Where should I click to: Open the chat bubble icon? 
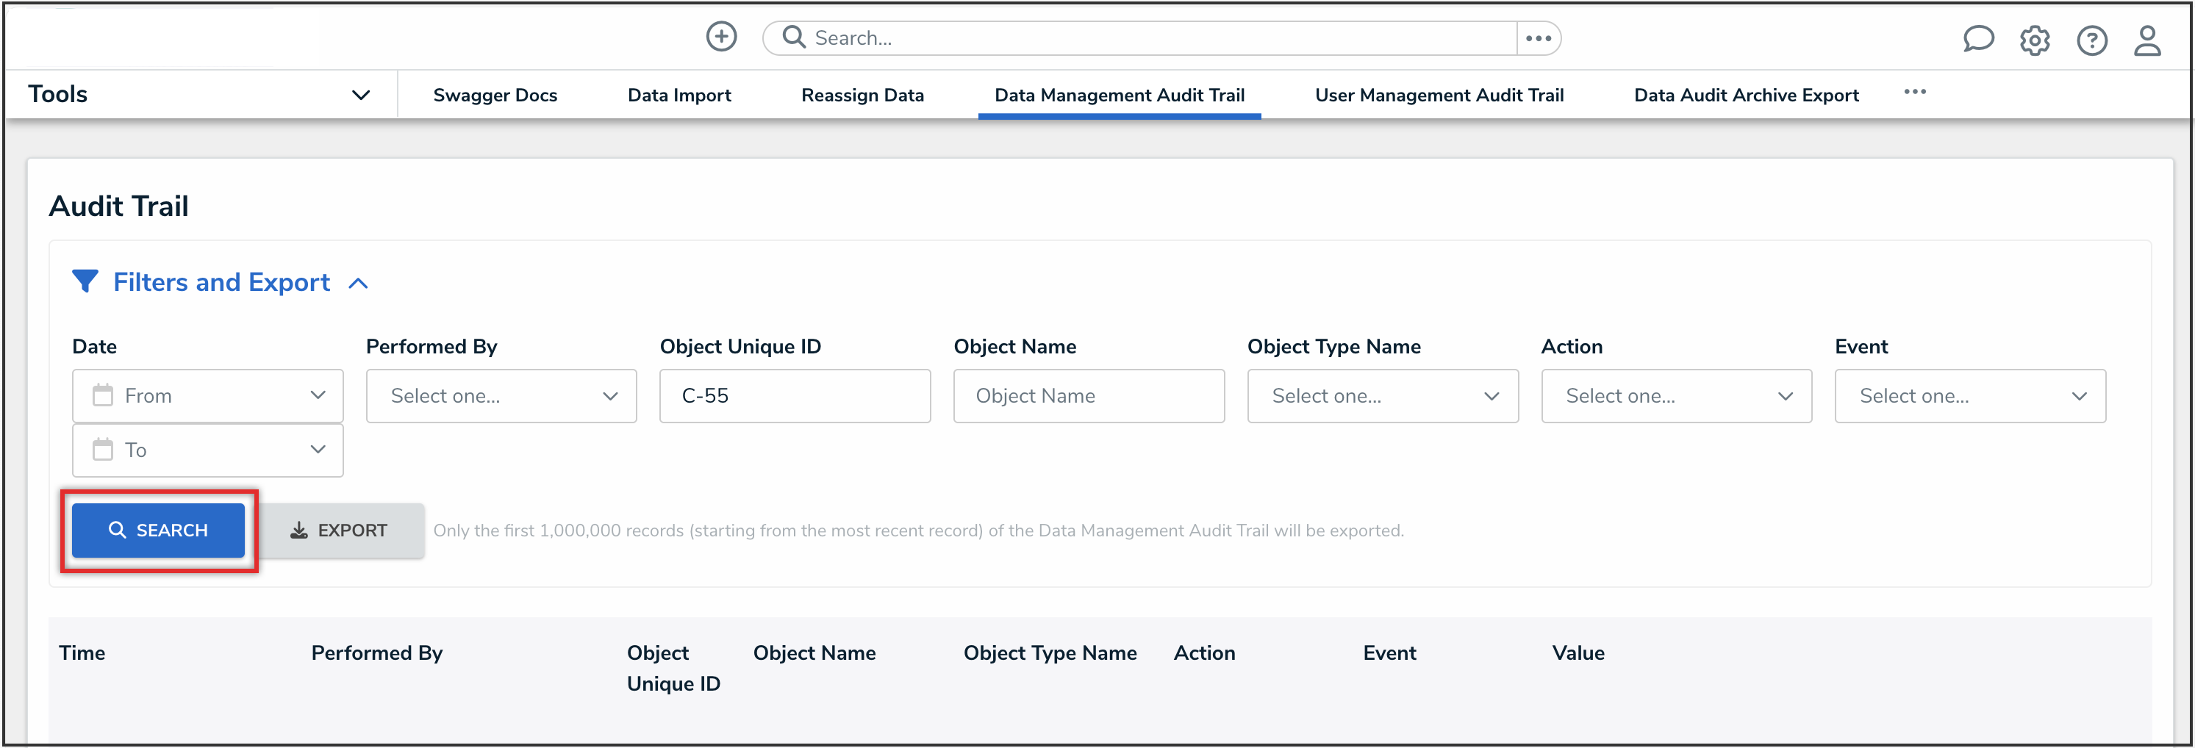click(x=1977, y=39)
